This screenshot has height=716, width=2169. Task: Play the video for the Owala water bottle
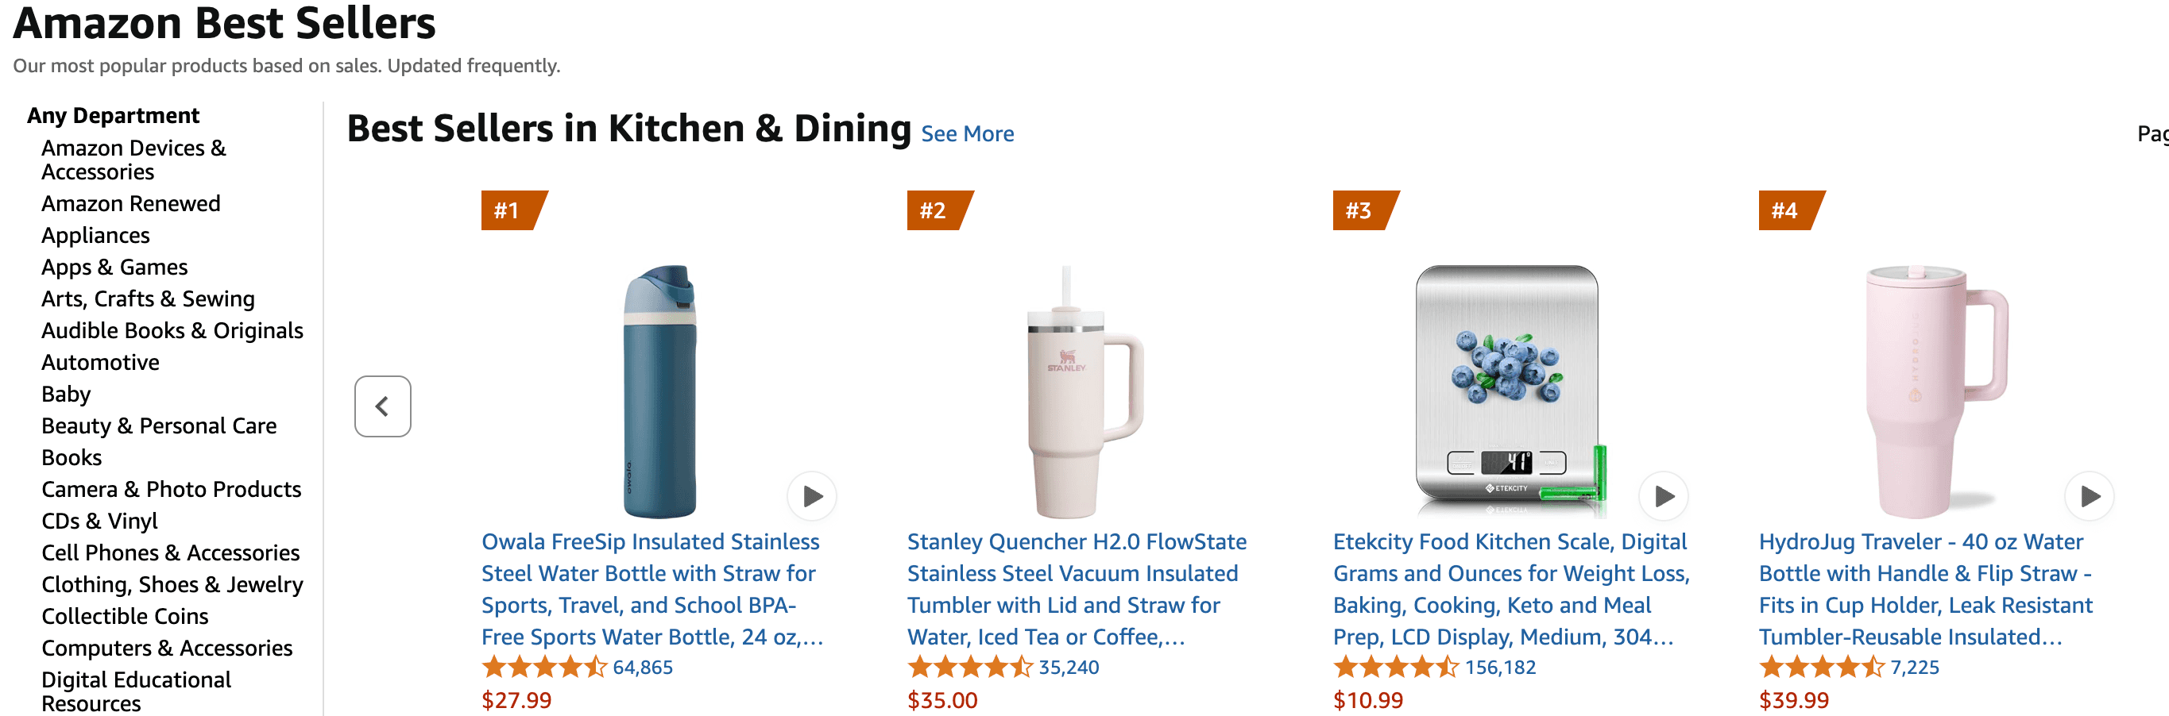point(812,496)
